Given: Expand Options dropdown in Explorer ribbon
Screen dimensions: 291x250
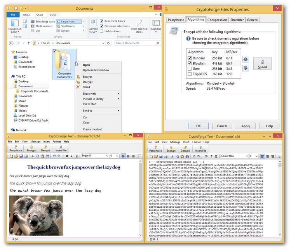Looking at the screenshot, I should tap(156, 26).
